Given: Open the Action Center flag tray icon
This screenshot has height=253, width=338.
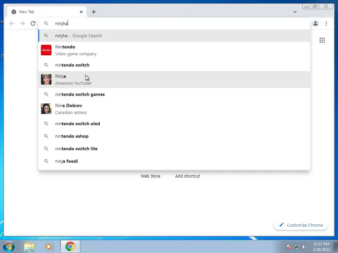Looking at the screenshot, I should pyautogui.click(x=289, y=247).
